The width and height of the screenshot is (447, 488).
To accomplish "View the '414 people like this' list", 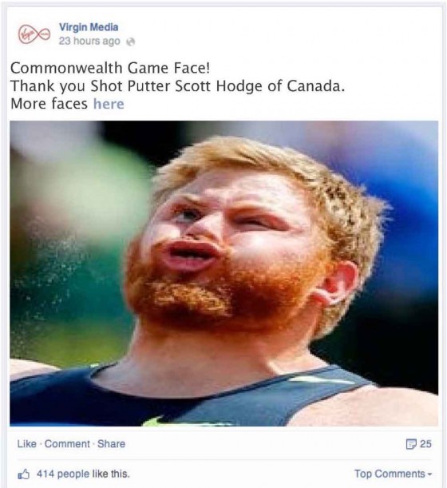I will click(x=83, y=474).
